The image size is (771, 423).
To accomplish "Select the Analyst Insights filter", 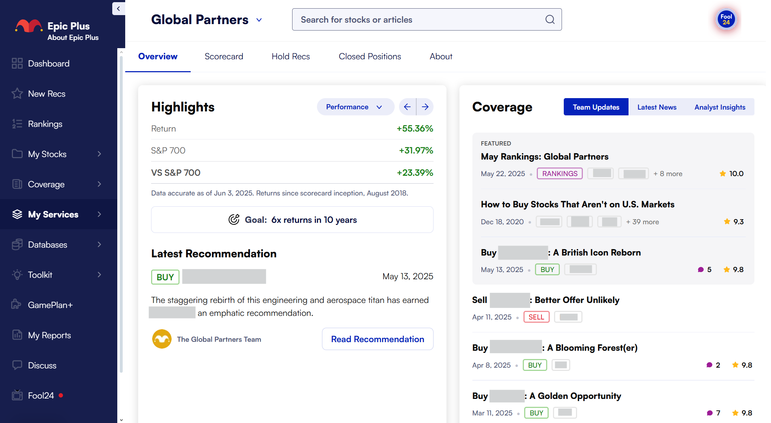I will tap(720, 107).
